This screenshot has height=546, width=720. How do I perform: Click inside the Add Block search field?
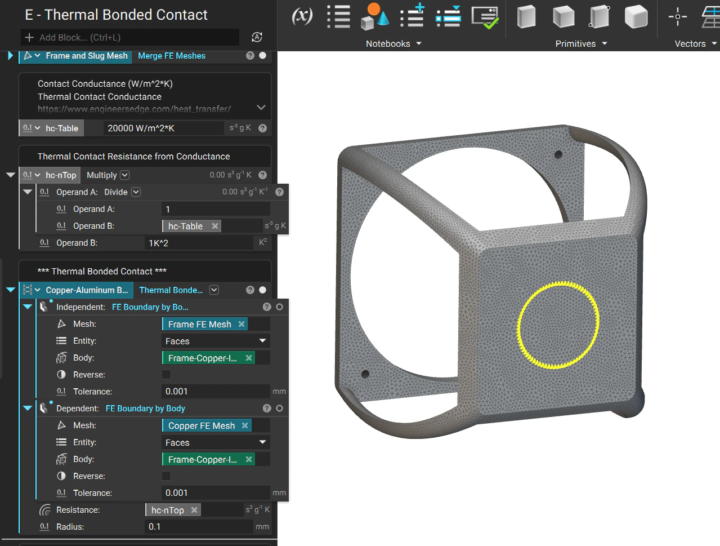pyautogui.click(x=129, y=37)
